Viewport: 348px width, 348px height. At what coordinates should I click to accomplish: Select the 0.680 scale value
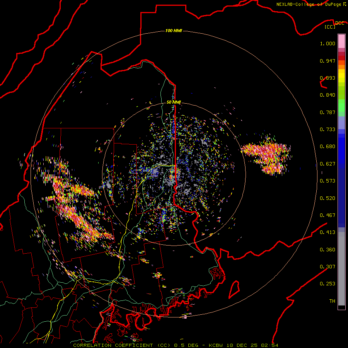point(328,147)
